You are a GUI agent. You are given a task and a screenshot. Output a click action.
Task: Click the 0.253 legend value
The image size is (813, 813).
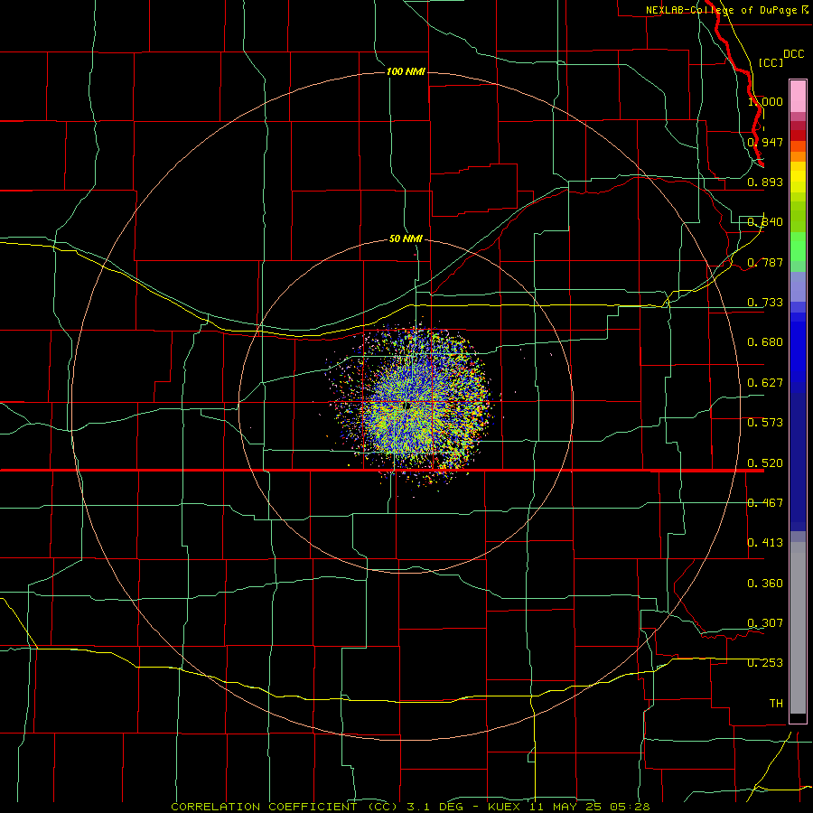point(765,663)
